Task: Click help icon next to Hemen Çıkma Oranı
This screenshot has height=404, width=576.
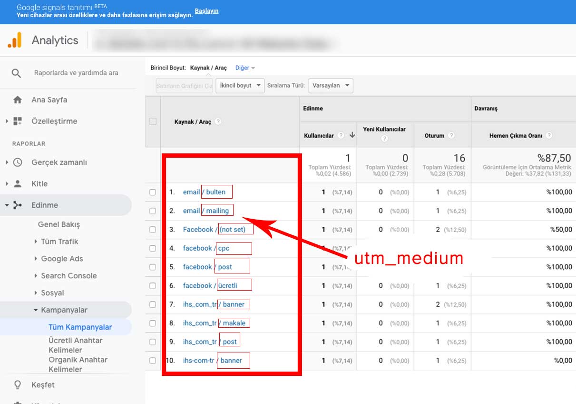Action: coord(549,135)
